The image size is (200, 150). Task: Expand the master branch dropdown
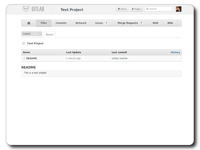[x=32, y=34]
